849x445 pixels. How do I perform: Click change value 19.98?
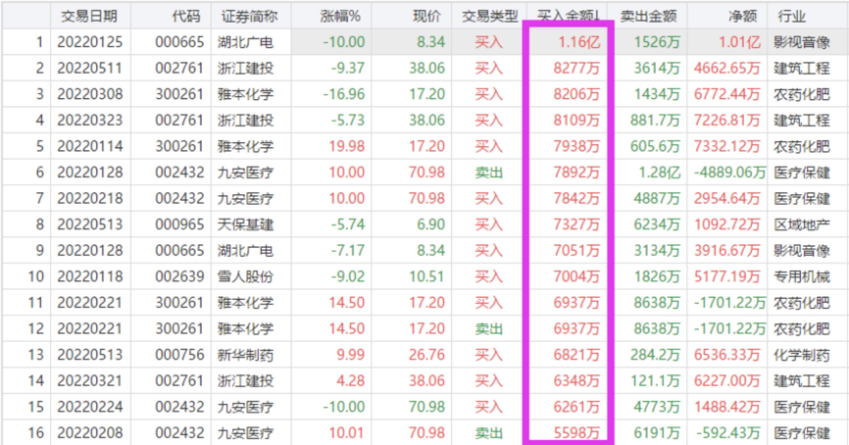pos(347,146)
